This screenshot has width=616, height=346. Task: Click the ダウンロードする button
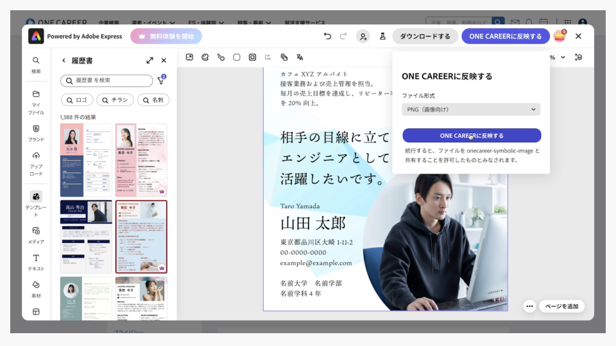[x=425, y=37]
